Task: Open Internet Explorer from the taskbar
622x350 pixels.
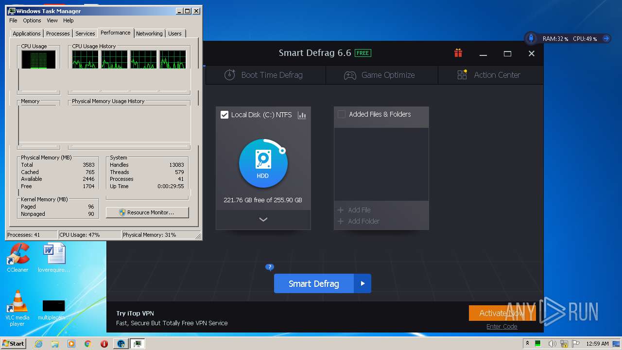Action: click(39, 344)
